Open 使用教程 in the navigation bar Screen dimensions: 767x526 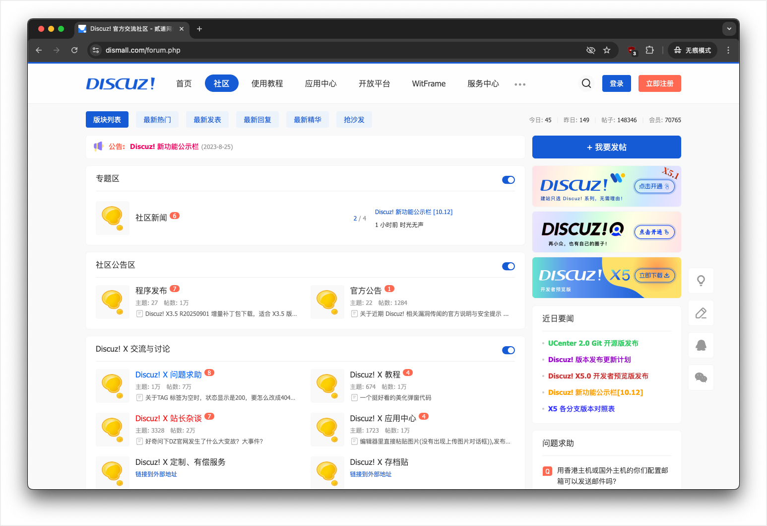click(x=267, y=83)
